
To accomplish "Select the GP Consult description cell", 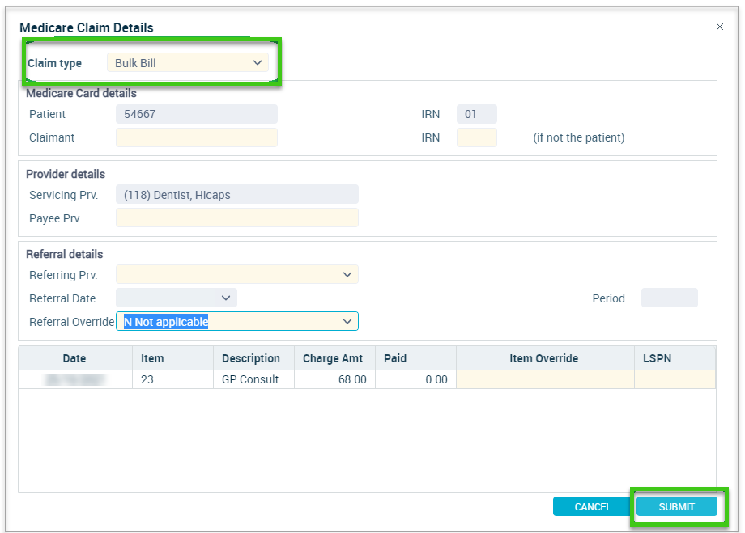I will (253, 379).
